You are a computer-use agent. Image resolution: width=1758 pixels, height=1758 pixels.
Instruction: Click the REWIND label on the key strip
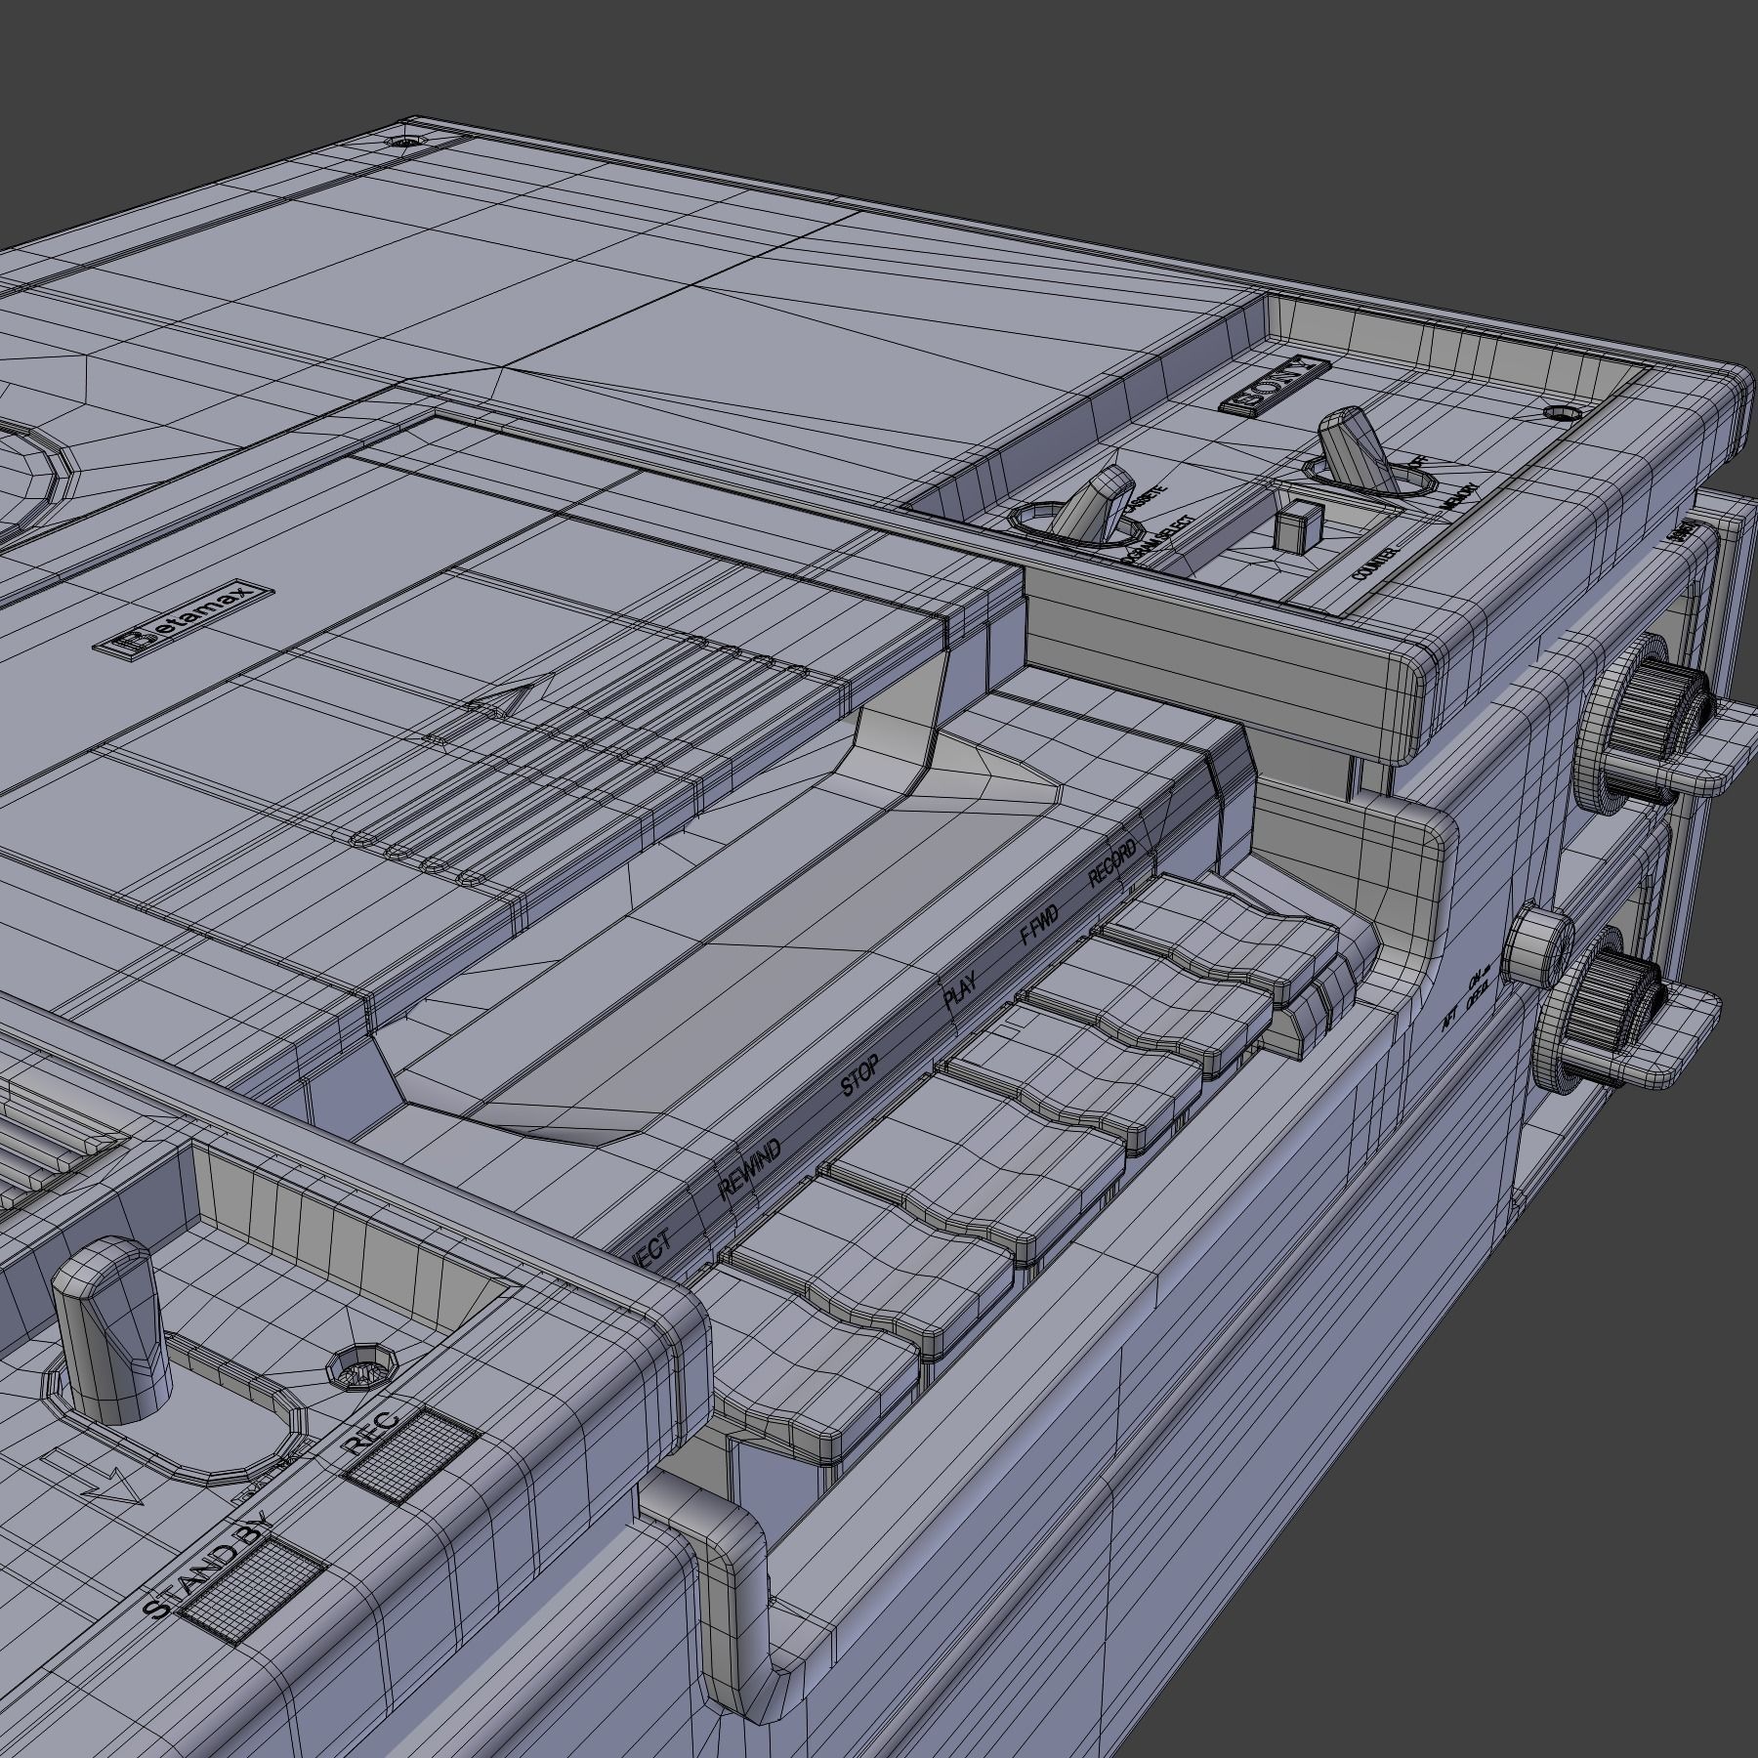(x=750, y=1168)
